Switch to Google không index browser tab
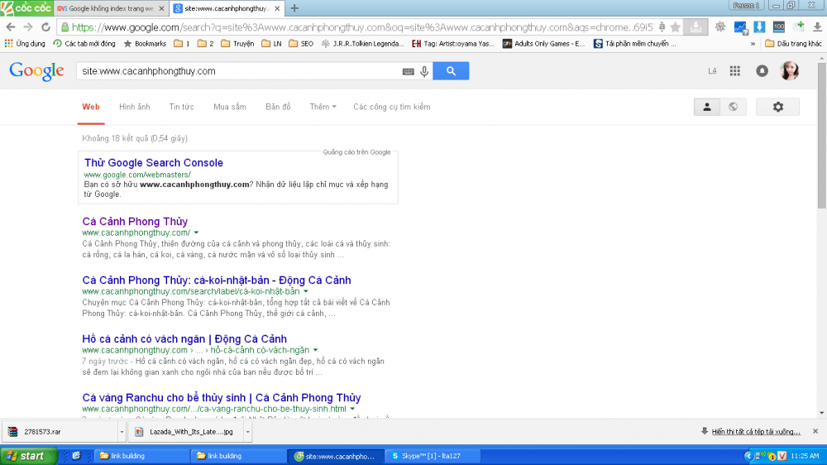The image size is (827, 465). 111,8
